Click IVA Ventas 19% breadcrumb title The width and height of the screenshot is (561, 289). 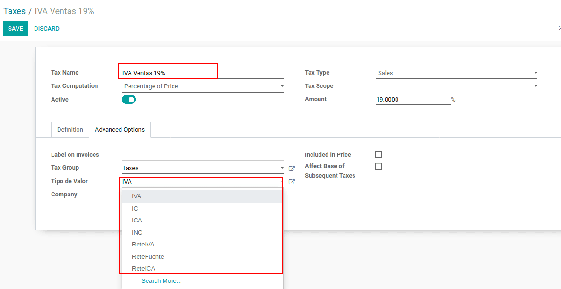coord(64,11)
